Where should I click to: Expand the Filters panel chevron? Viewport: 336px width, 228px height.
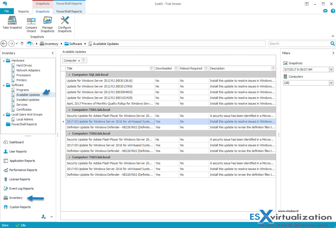tap(333, 53)
